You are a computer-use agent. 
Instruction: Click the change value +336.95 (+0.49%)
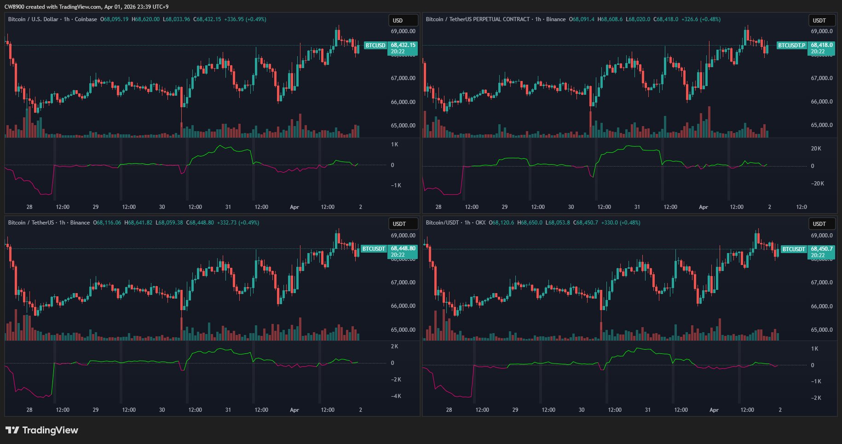point(245,19)
